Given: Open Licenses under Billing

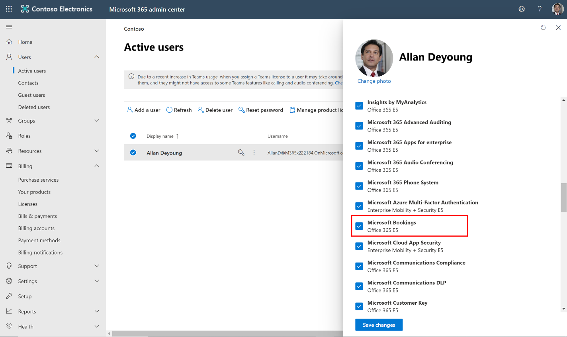Looking at the screenshot, I should point(28,204).
